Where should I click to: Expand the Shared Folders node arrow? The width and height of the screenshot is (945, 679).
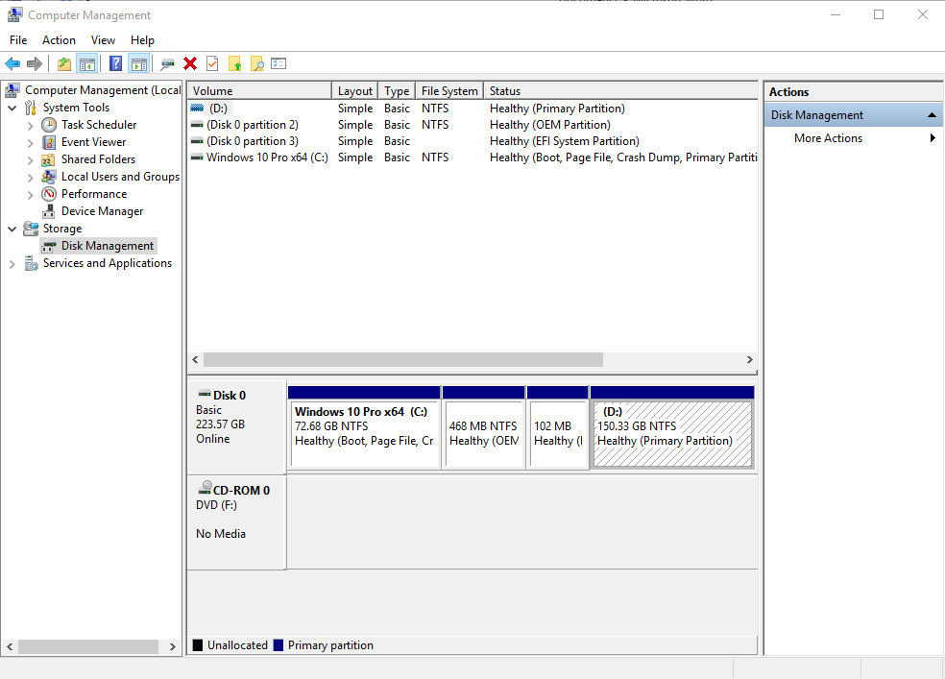tap(30, 160)
